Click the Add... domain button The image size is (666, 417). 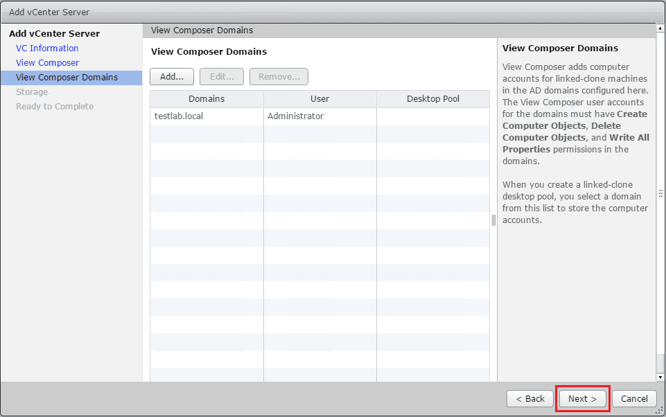[172, 76]
